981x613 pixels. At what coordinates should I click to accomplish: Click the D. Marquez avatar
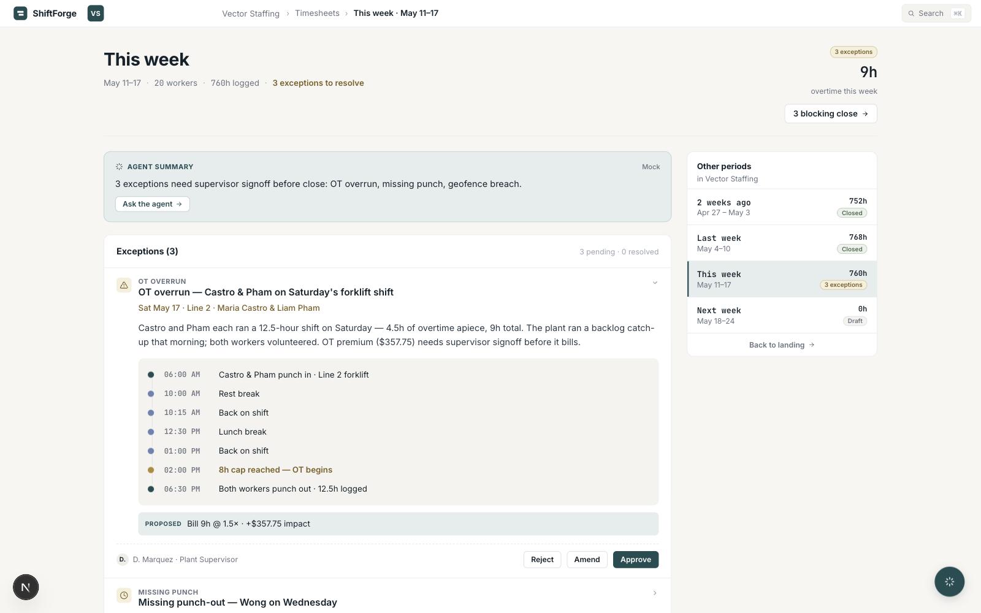click(122, 560)
